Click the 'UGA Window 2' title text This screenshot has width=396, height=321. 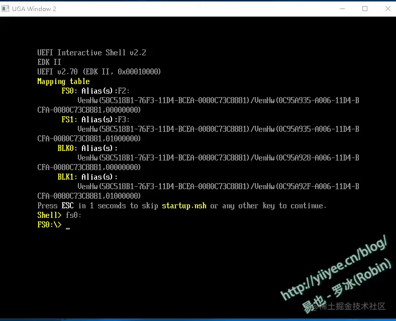click(34, 9)
